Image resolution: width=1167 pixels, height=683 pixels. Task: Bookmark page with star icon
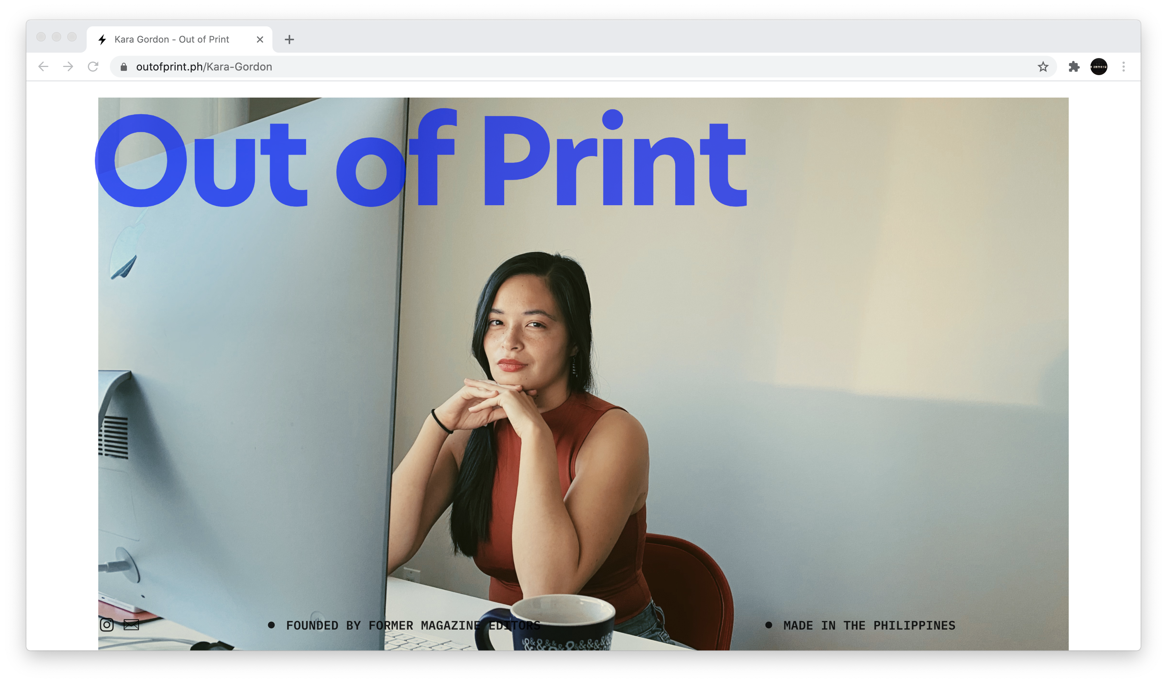click(x=1042, y=67)
